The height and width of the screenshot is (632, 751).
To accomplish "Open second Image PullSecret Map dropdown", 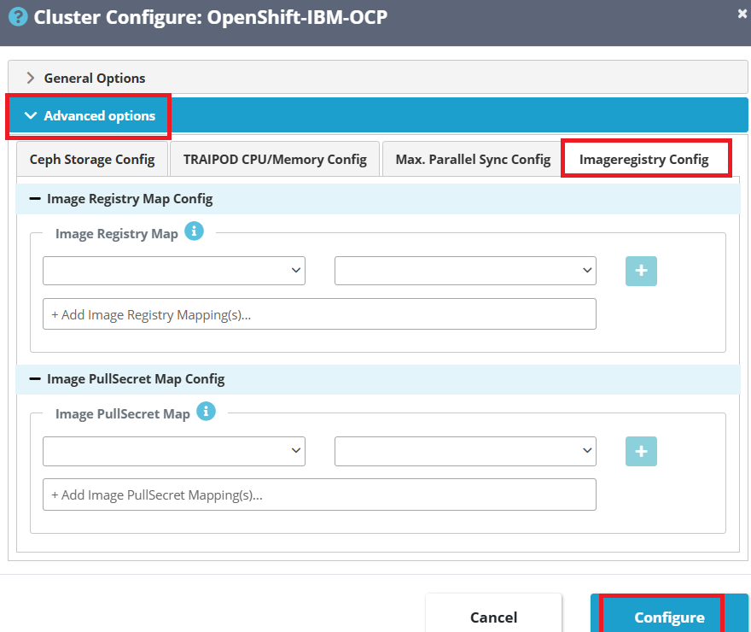I will coord(465,451).
